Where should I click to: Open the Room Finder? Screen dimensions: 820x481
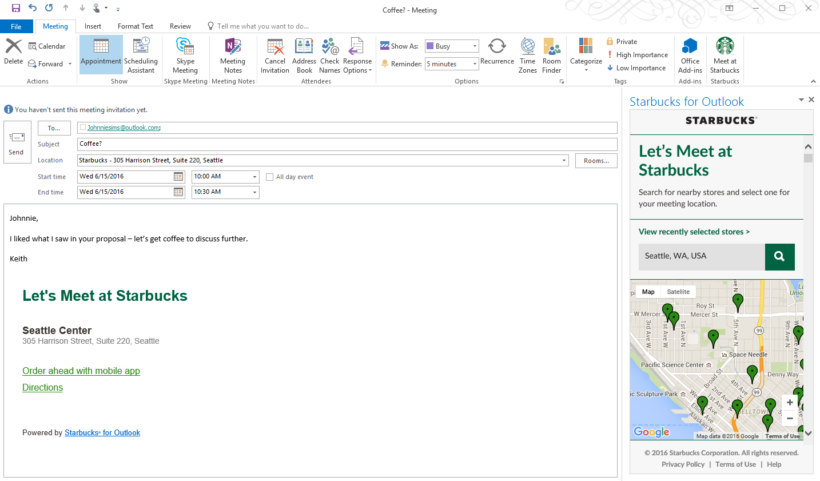(552, 55)
